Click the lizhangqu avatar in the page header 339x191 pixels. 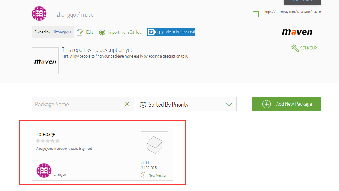click(39, 13)
